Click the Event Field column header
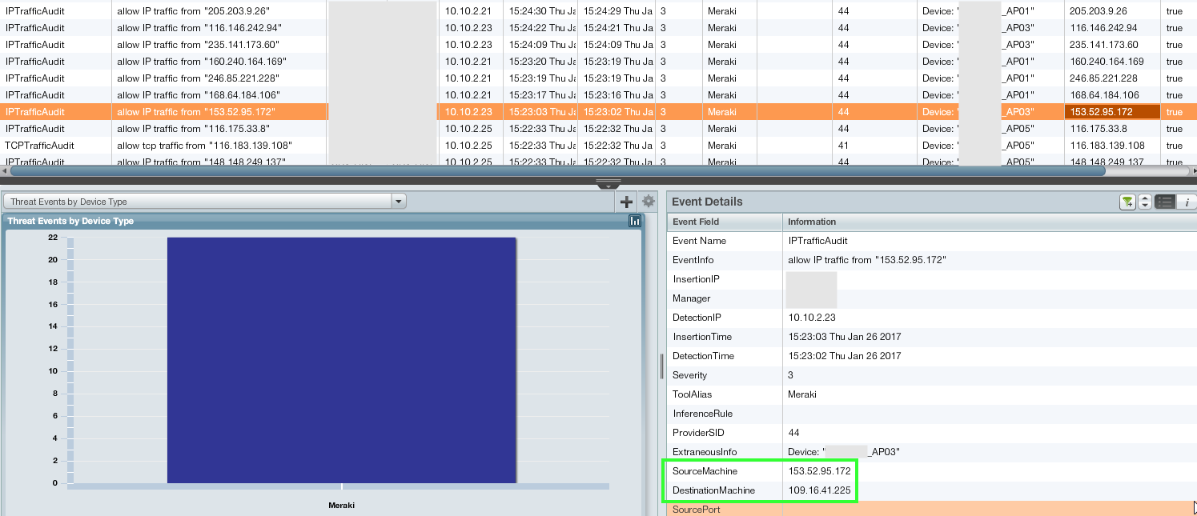The width and height of the screenshot is (1197, 516). [x=725, y=222]
